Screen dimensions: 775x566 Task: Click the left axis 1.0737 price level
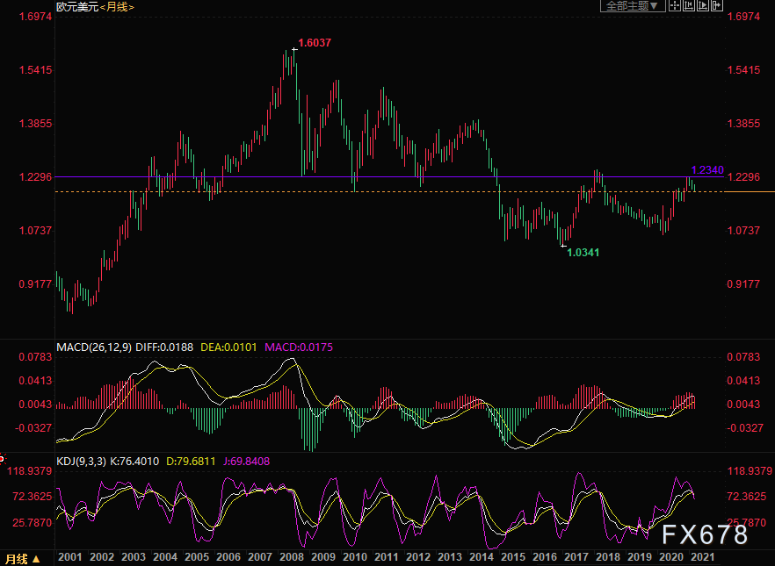pos(35,231)
